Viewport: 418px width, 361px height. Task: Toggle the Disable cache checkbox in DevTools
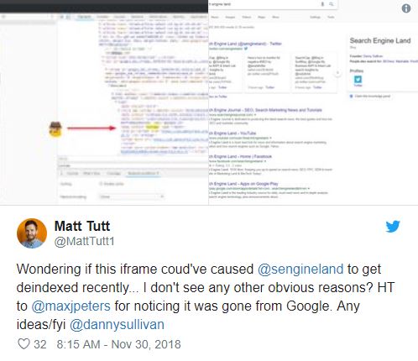[x=101, y=184]
